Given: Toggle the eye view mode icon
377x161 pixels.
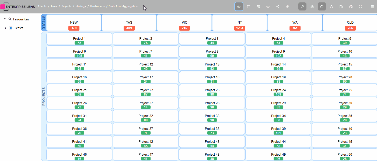Looking at the screenshot, I should pos(239,7).
